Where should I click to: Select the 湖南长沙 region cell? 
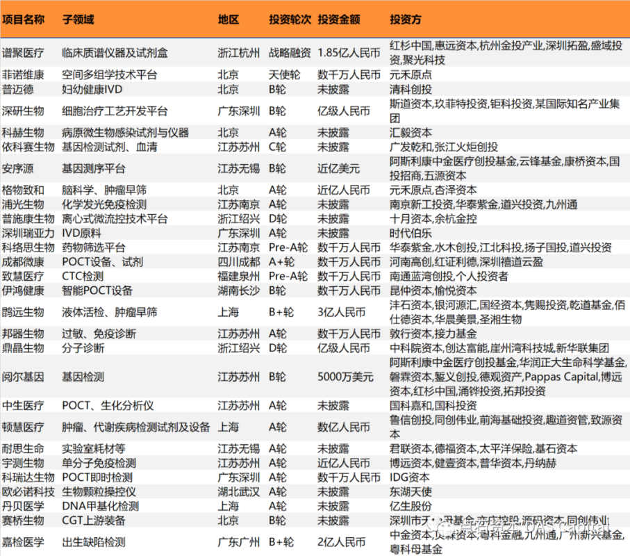(x=239, y=291)
